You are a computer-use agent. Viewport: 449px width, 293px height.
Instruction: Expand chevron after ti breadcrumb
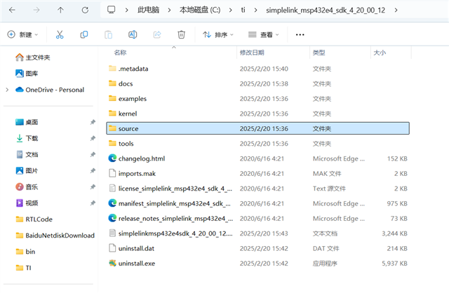click(255, 11)
